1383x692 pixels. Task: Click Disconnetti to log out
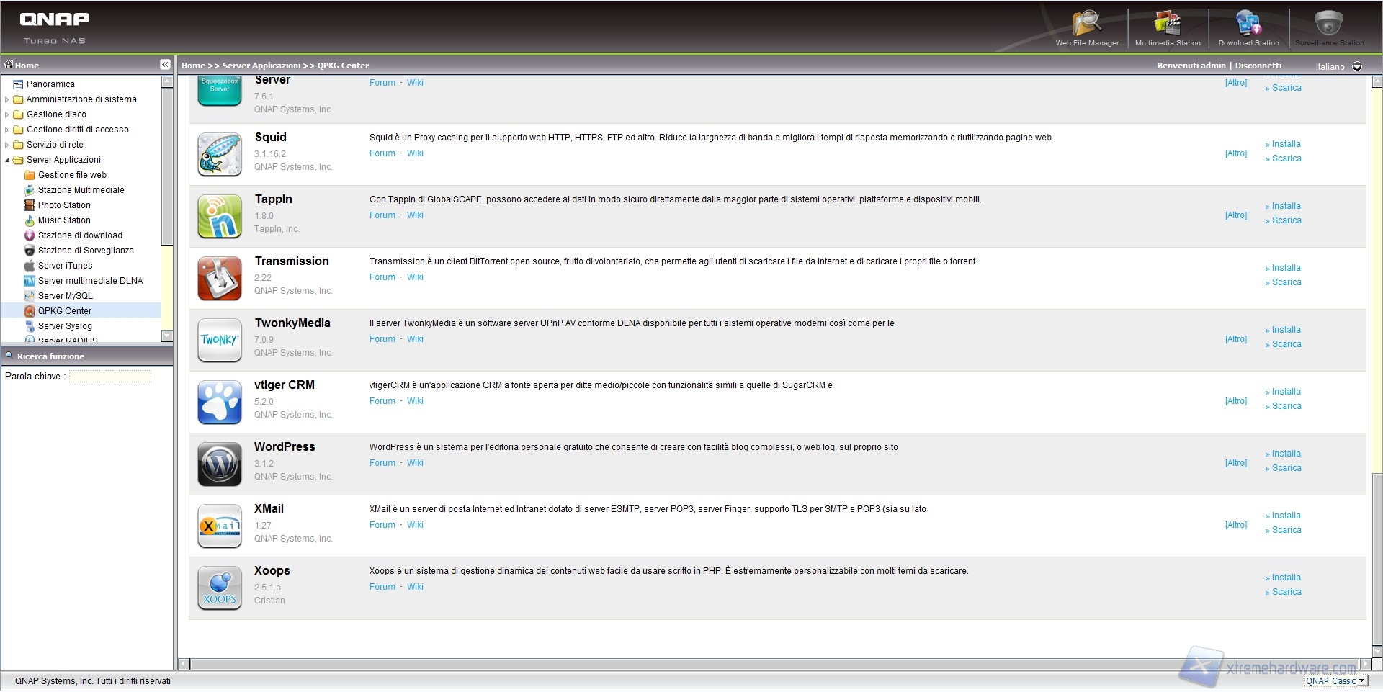click(1258, 66)
